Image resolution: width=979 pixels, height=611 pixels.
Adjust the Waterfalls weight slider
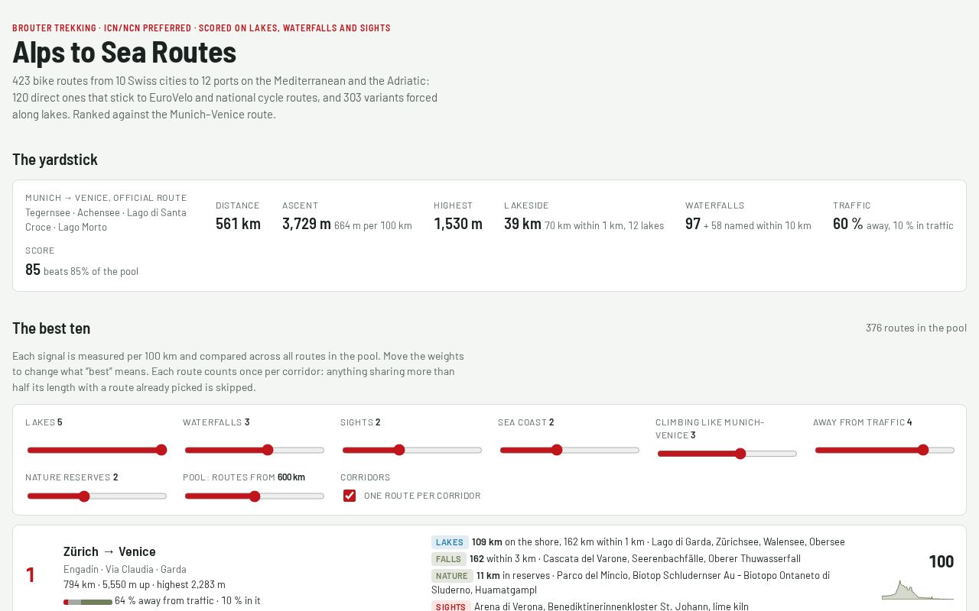click(x=254, y=450)
